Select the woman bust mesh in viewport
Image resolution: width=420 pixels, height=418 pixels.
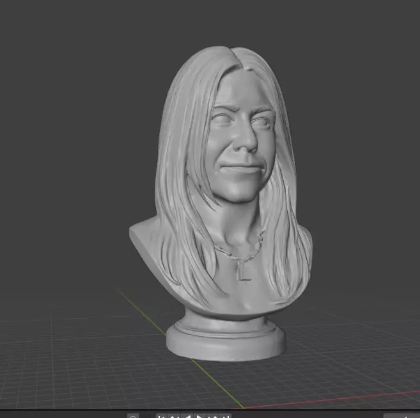click(222, 204)
